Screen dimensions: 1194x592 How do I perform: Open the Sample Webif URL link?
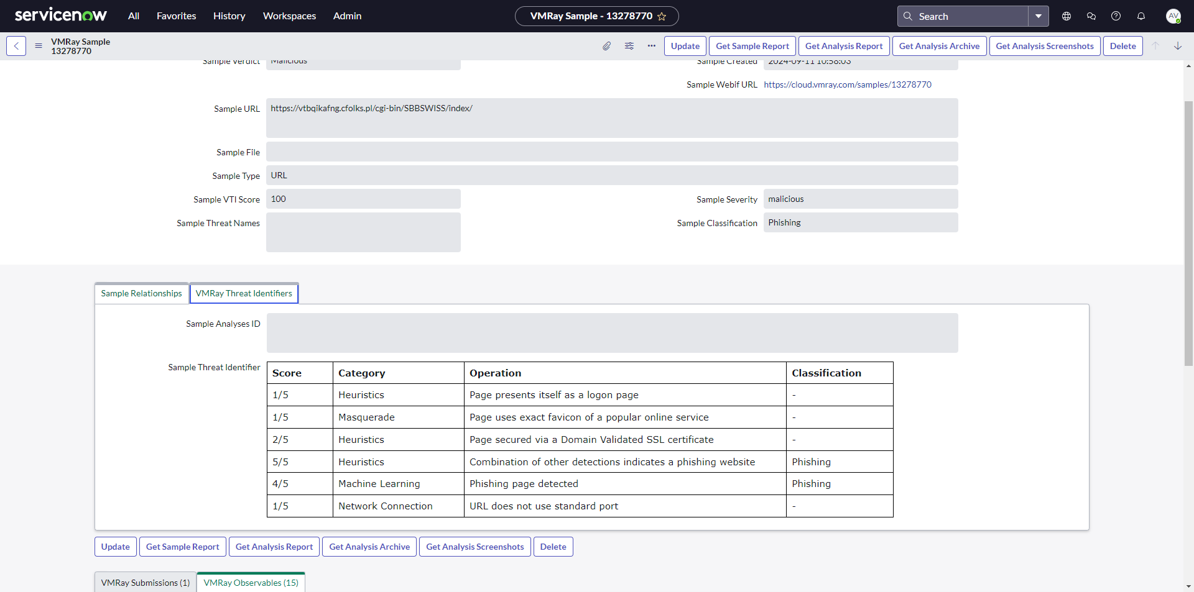coord(848,84)
